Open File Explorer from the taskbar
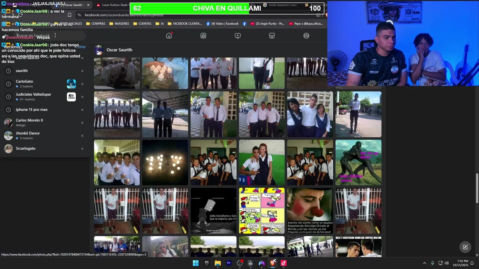The width and height of the screenshot is (479, 269). click(x=218, y=263)
